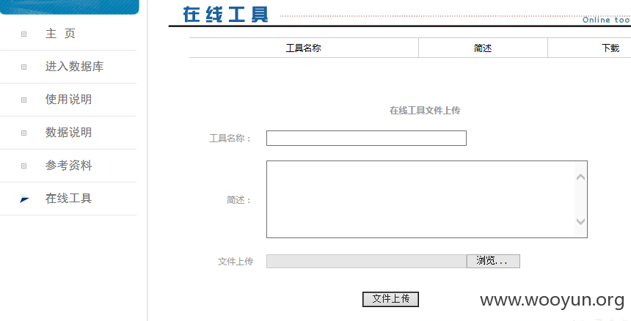This screenshot has height=321, width=631.
Task: Click the 工具名称： form label
Action: click(231, 139)
